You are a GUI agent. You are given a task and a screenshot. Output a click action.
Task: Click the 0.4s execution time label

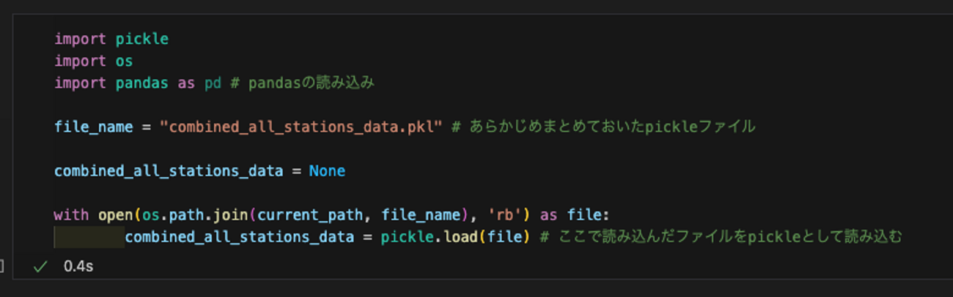coord(78,266)
